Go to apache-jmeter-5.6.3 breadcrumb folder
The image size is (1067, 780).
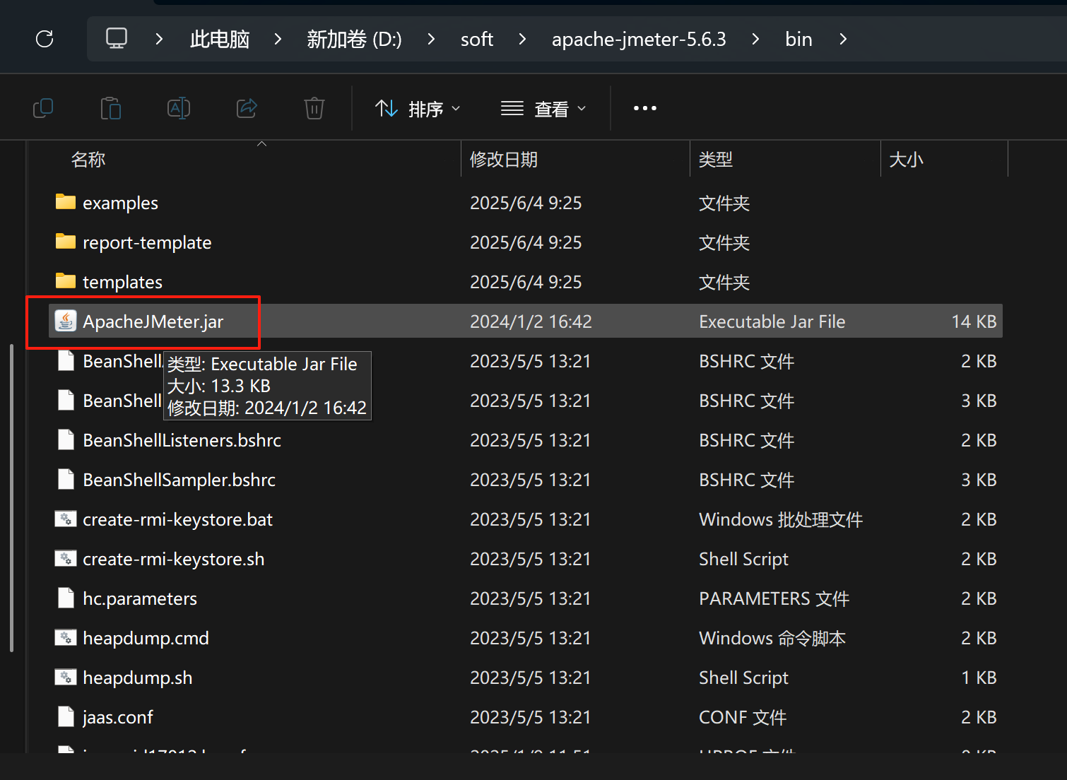pyautogui.click(x=639, y=39)
